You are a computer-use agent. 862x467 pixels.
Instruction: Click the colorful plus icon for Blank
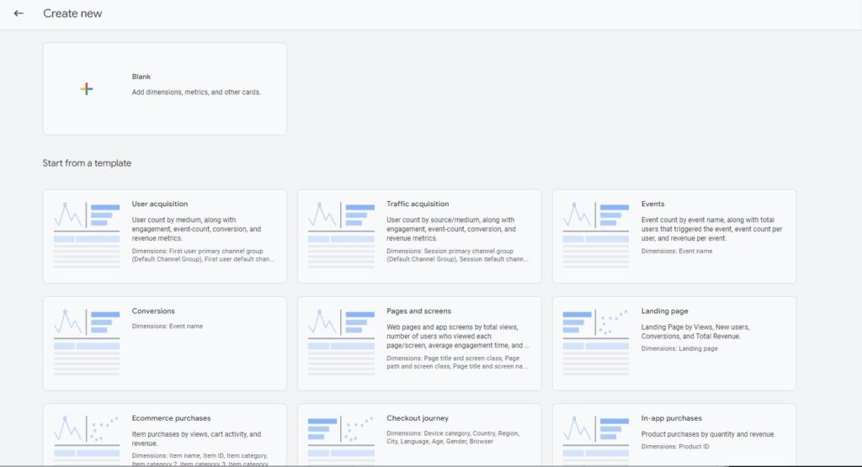pos(87,89)
